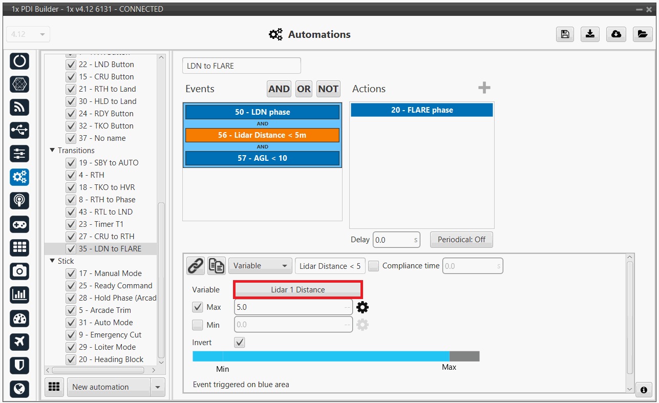Image resolution: width=659 pixels, height=403 pixels.
Task: Click the save icon in top toolbar
Action: coord(564,34)
